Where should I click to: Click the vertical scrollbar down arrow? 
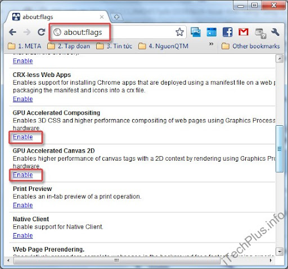click(x=280, y=252)
